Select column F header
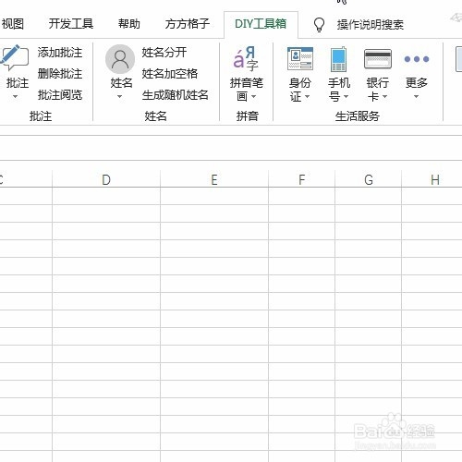Screen dimensions: 462x462 coord(302,179)
